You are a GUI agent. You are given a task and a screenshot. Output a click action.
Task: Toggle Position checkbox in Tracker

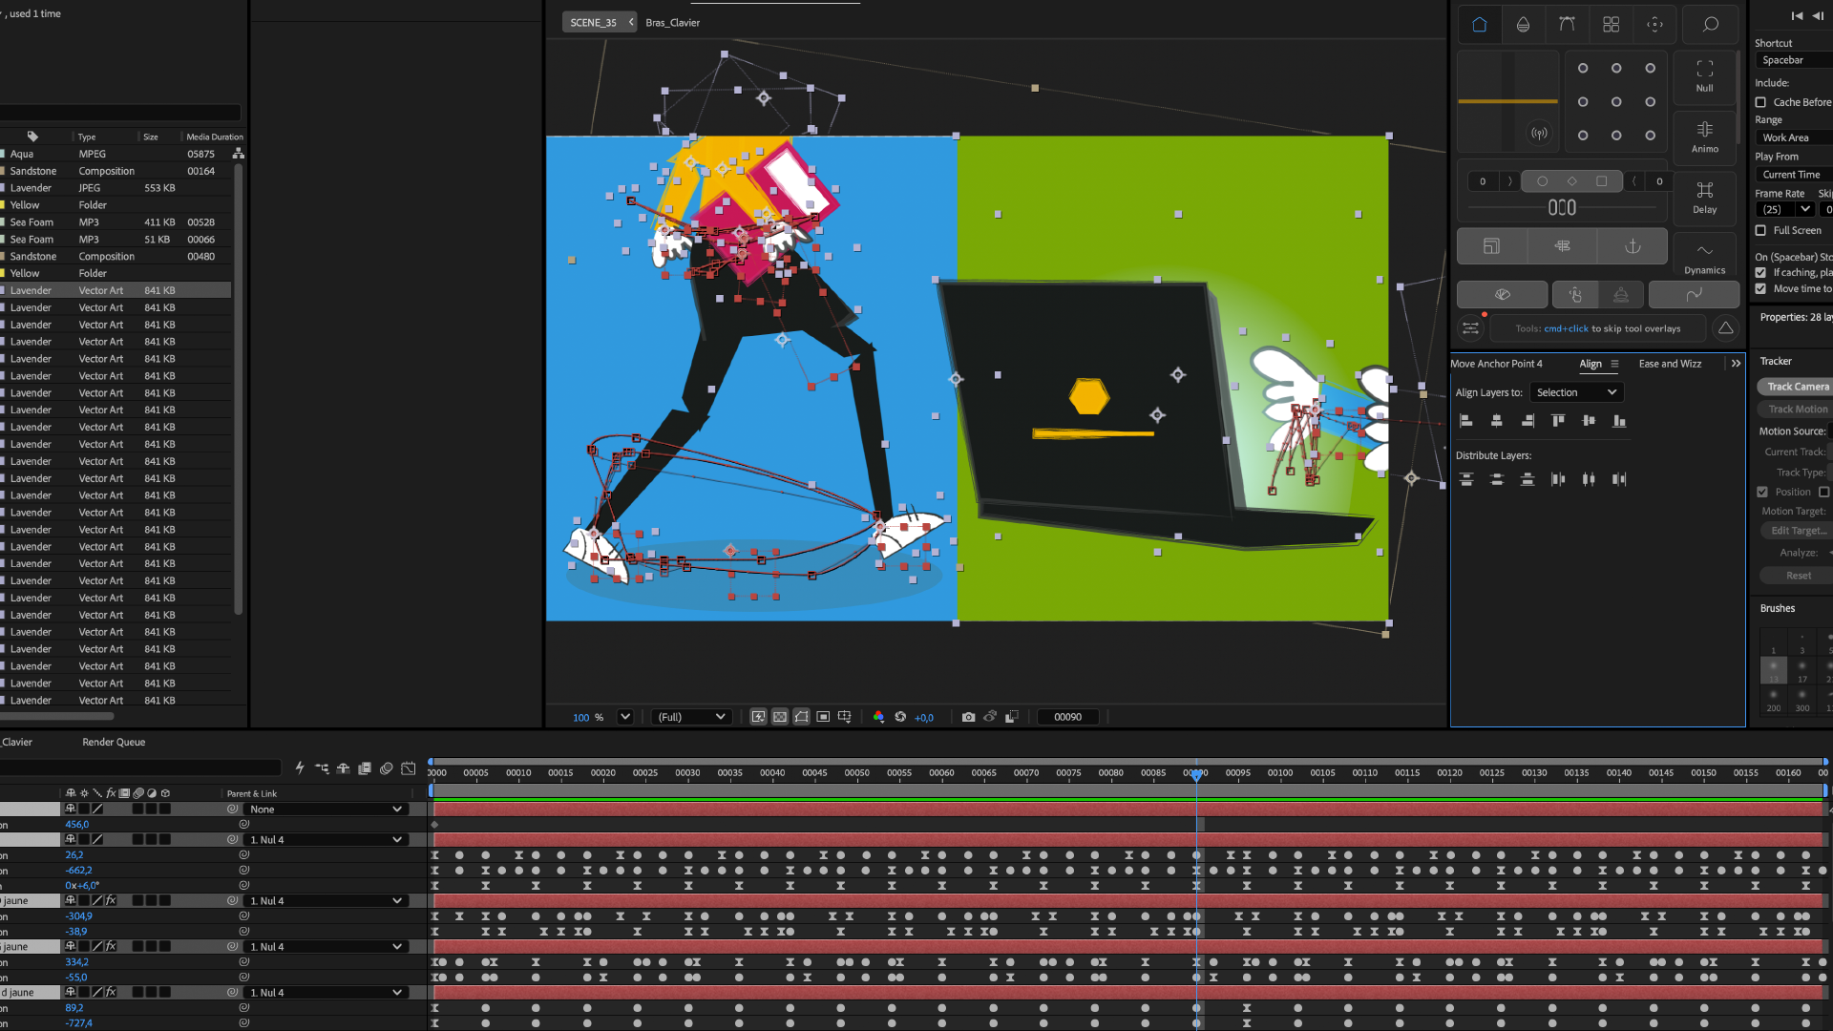pyautogui.click(x=1762, y=492)
